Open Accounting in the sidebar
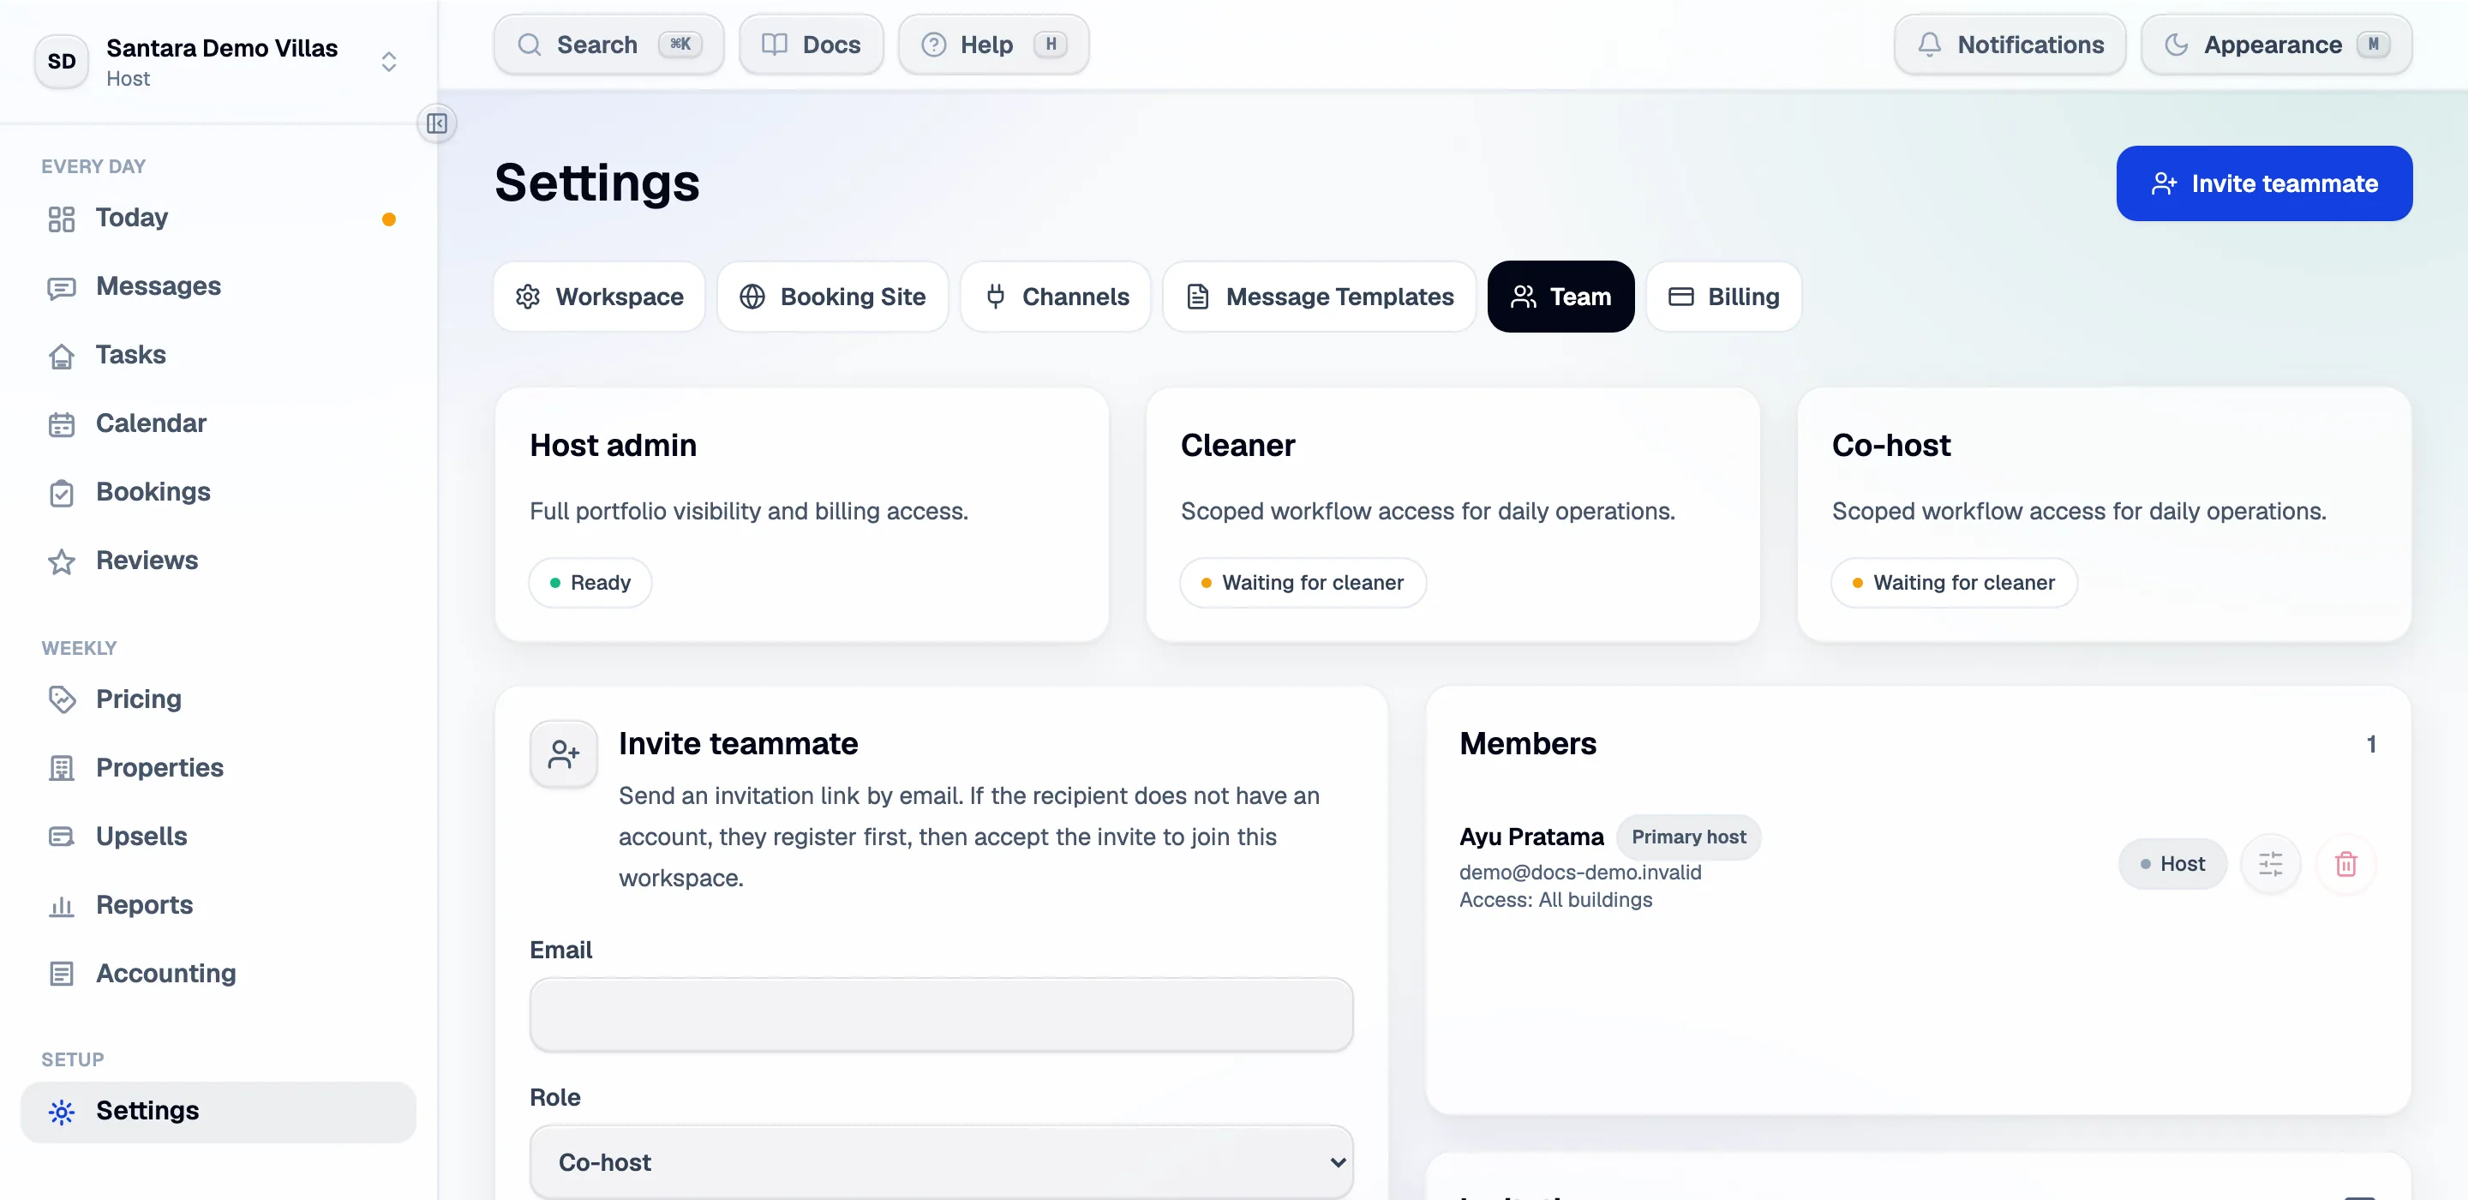Image resolution: width=2468 pixels, height=1200 pixels. tap(219, 973)
